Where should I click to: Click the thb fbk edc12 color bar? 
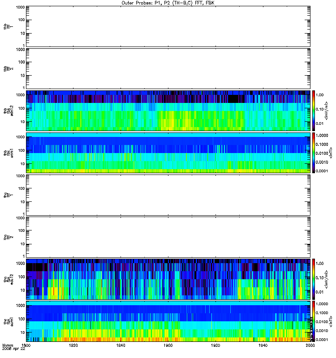(x=314, y=111)
